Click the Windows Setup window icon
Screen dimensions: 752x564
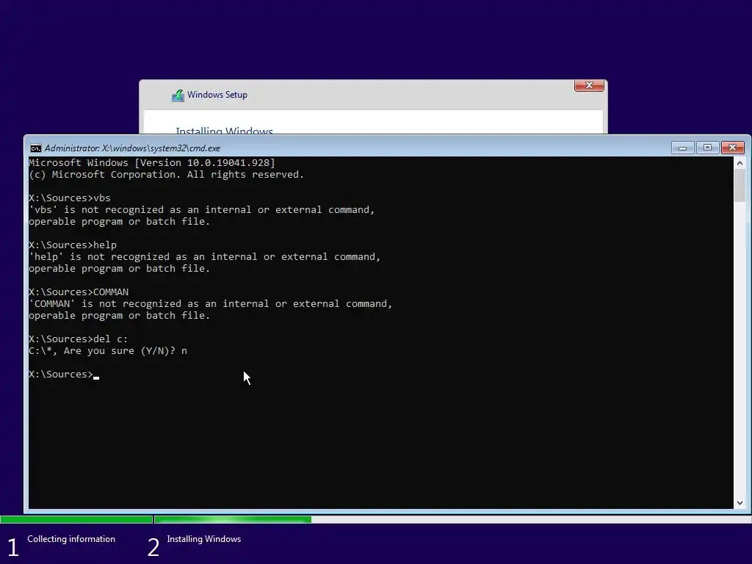(178, 95)
